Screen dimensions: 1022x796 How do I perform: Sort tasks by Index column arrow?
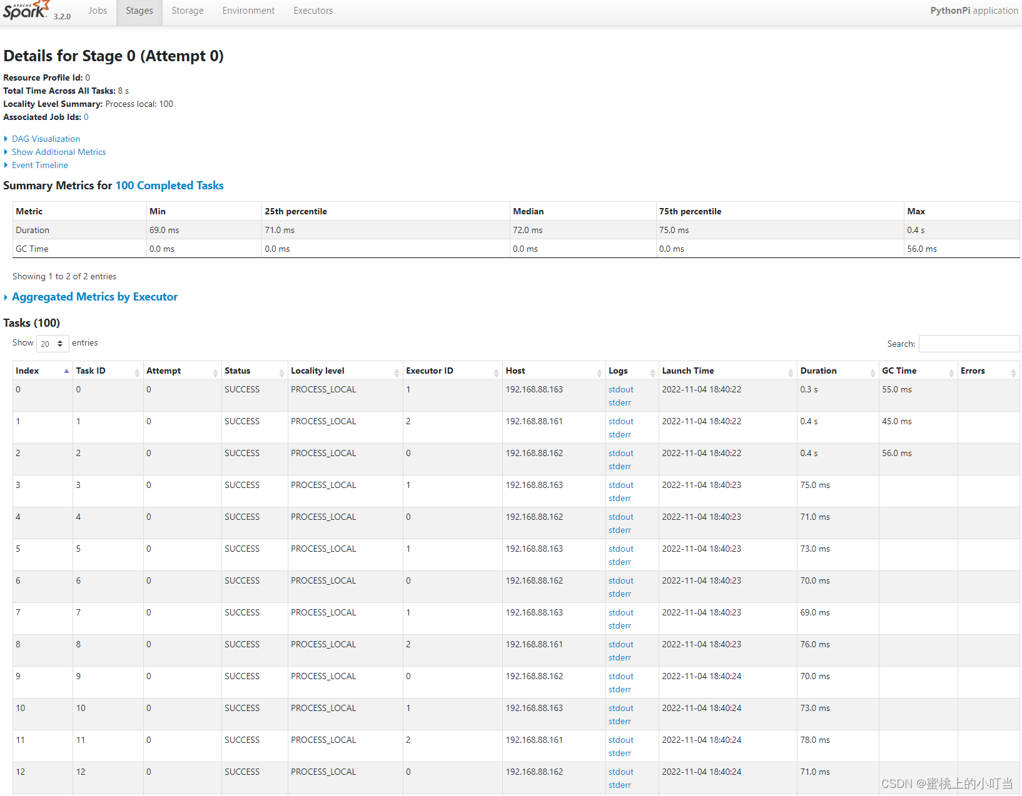coord(66,371)
